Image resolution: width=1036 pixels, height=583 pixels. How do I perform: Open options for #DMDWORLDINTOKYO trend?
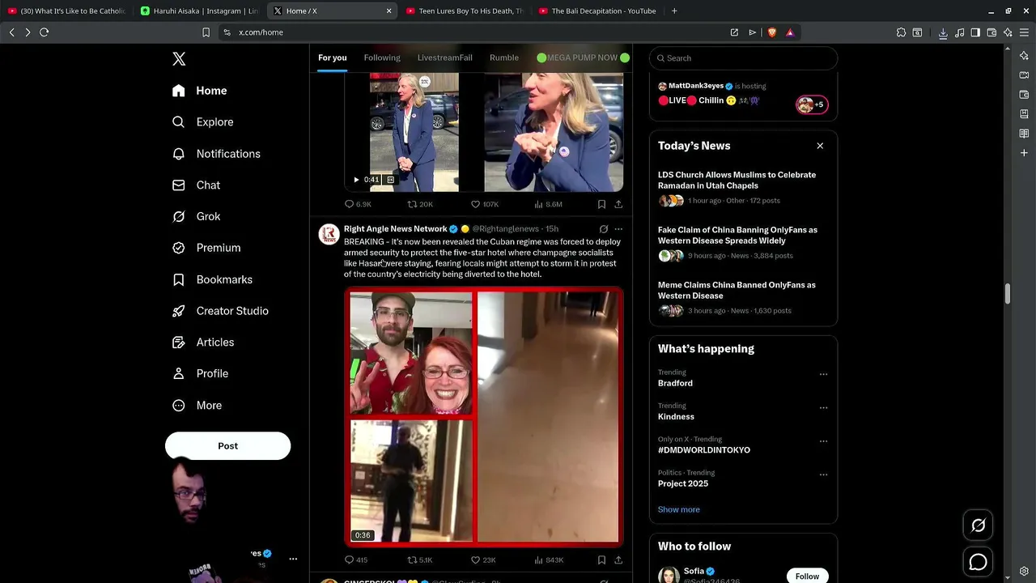pyautogui.click(x=823, y=441)
